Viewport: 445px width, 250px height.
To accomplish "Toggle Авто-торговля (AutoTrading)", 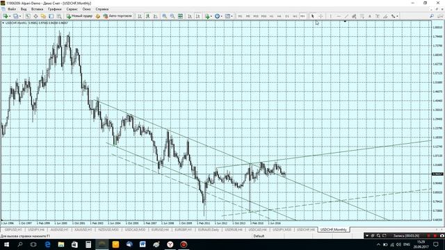I will (118, 16).
